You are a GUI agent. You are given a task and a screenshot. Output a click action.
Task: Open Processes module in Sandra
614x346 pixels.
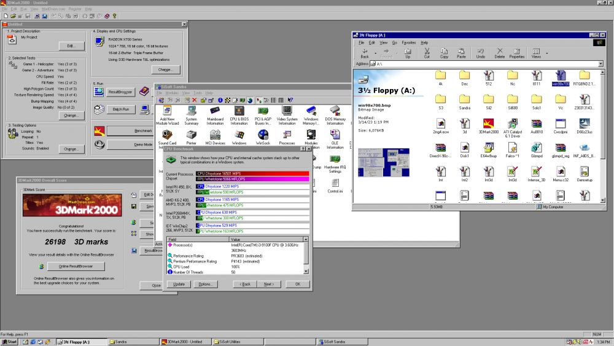click(x=287, y=138)
